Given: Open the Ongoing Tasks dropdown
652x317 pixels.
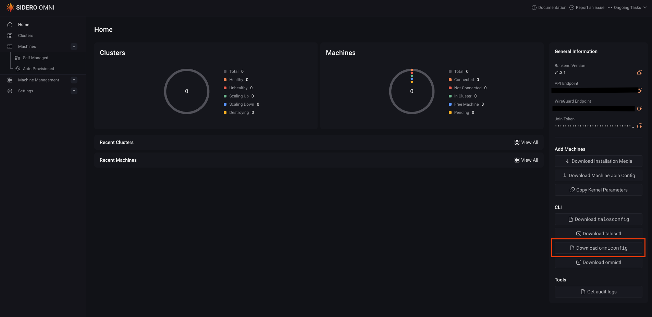Looking at the screenshot, I should point(627,7).
